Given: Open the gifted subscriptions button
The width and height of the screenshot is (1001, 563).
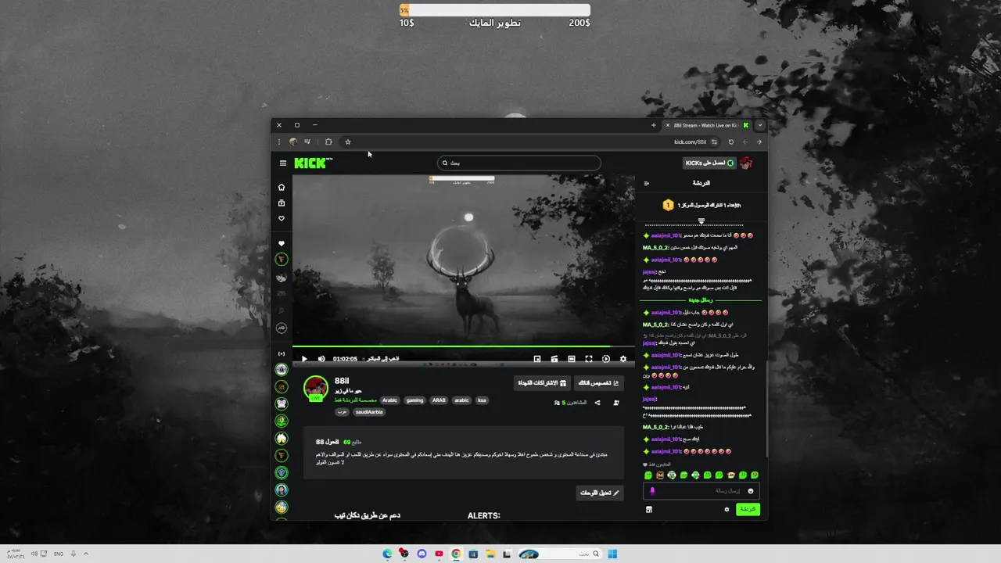Looking at the screenshot, I should (542, 382).
